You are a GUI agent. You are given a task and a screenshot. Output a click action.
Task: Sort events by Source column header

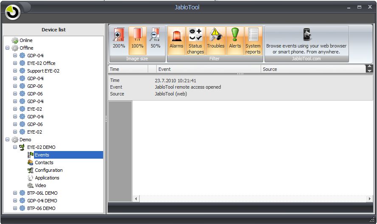click(312, 69)
